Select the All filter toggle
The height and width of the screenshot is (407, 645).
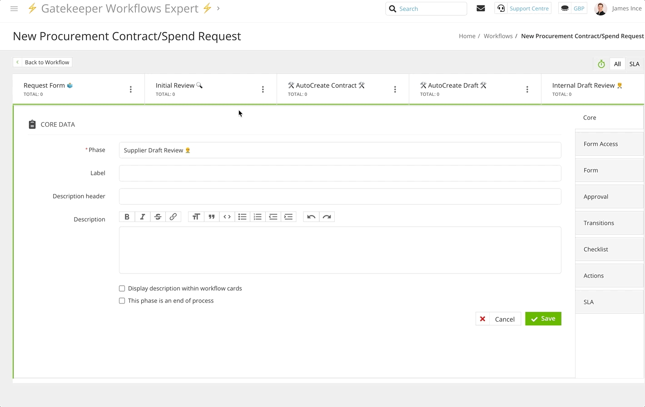[617, 64]
